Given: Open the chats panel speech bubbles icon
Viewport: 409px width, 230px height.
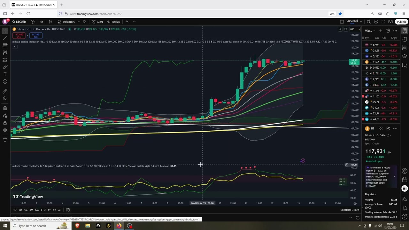Looking at the screenshot, I should point(405,65).
